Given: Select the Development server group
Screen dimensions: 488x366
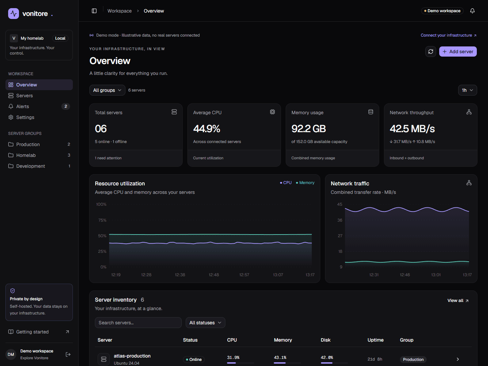Looking at the screenshot, I should tap(39, 166).
